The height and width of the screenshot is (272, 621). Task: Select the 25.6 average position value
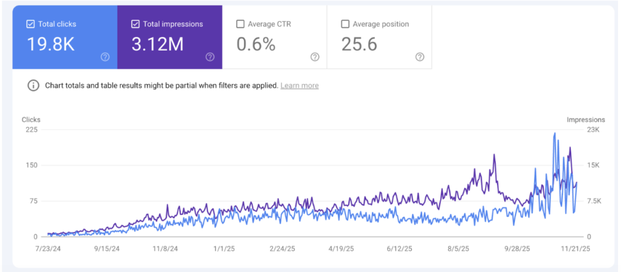tap(360, 44)
